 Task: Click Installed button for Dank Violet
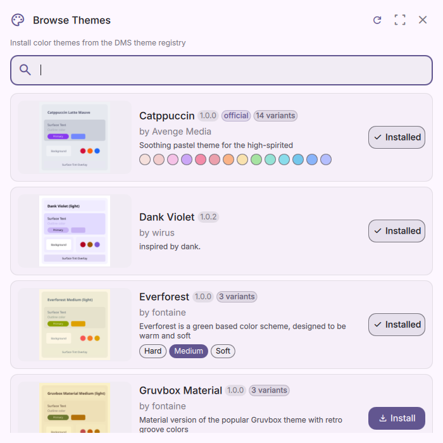397,231
